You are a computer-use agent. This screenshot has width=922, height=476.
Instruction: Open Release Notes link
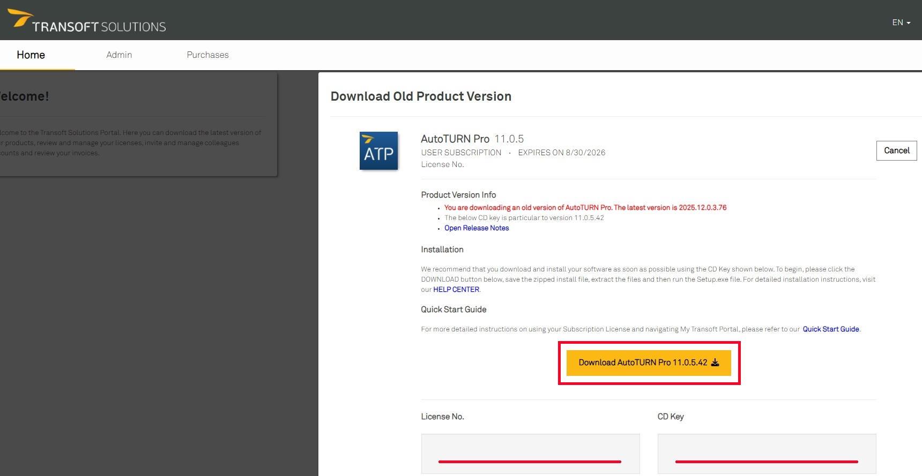click(x=477, y=228)
